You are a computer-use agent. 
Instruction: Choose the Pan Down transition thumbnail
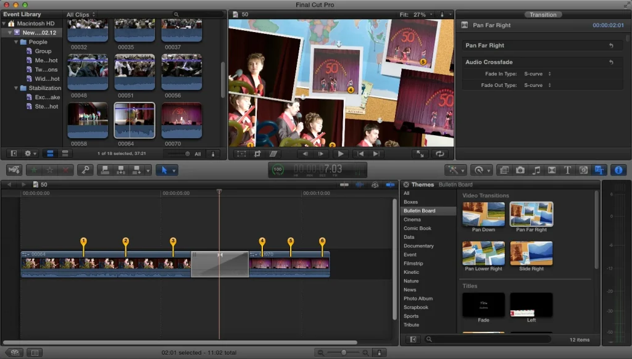pos(483,214)
